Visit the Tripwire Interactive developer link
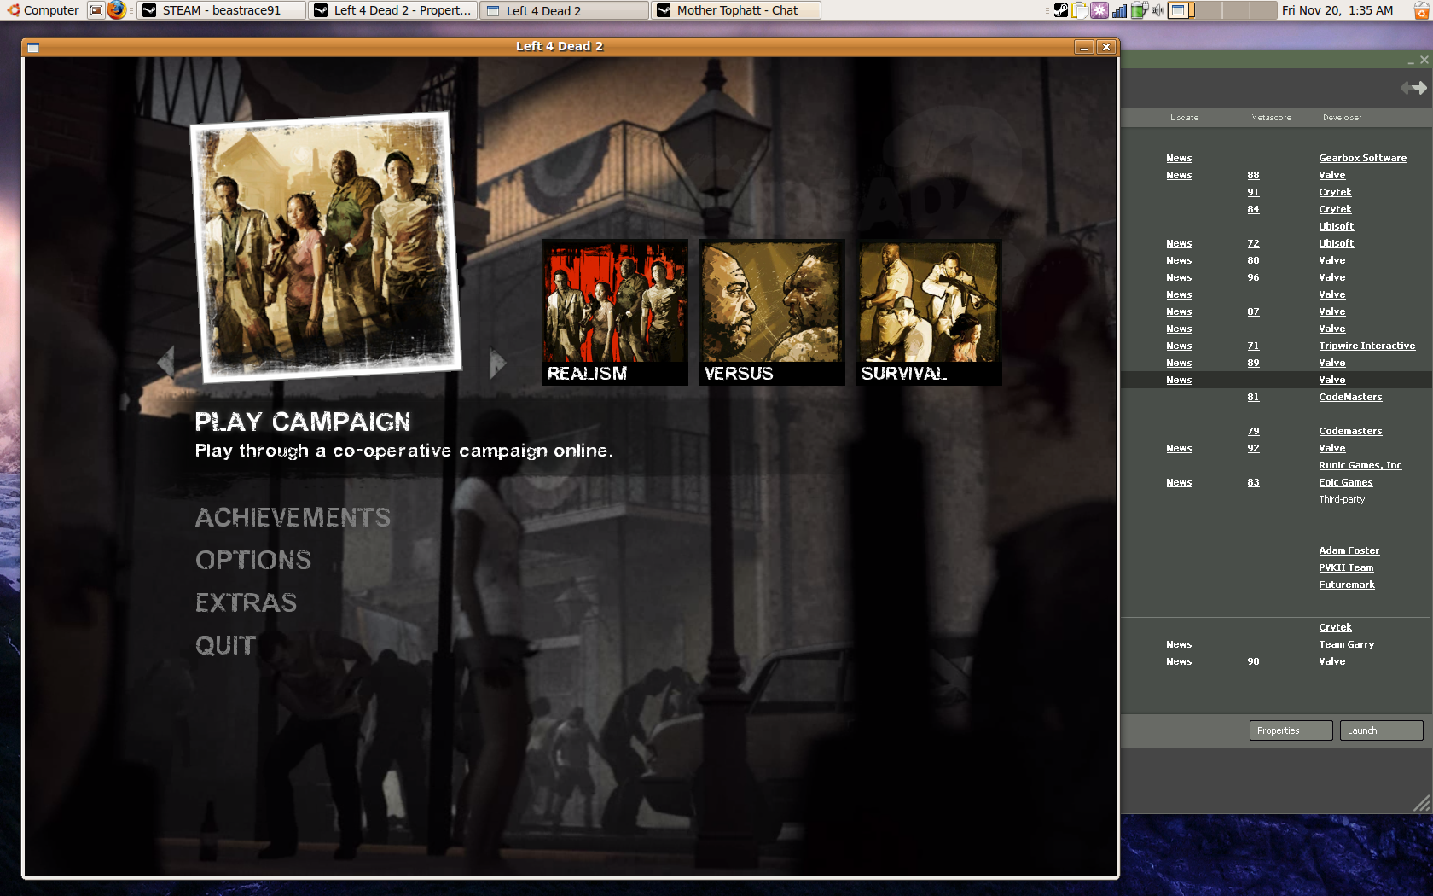The image size is (1433, 896). (1366, 346)
